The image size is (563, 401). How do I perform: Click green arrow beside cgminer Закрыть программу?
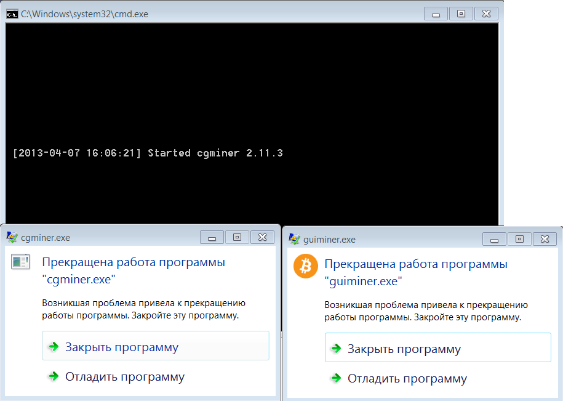coord(54,347)
